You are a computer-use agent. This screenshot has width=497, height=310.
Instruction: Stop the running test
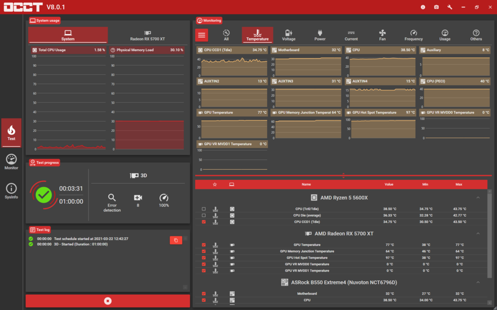click(108, 301)
